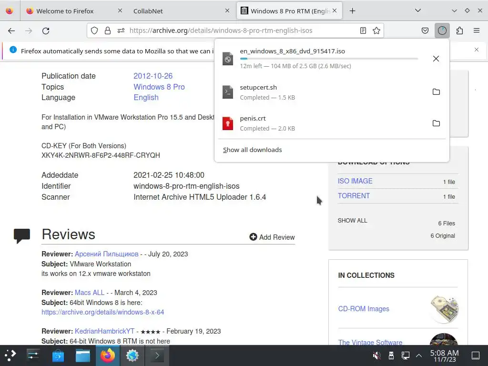The width and height of the screenshot is (488, 366).
Task: Show site security padlock info
Action: coord(108,30)
